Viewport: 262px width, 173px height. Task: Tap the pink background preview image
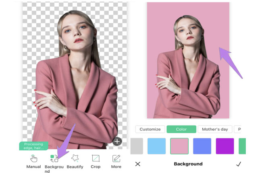tap(188, 60)
